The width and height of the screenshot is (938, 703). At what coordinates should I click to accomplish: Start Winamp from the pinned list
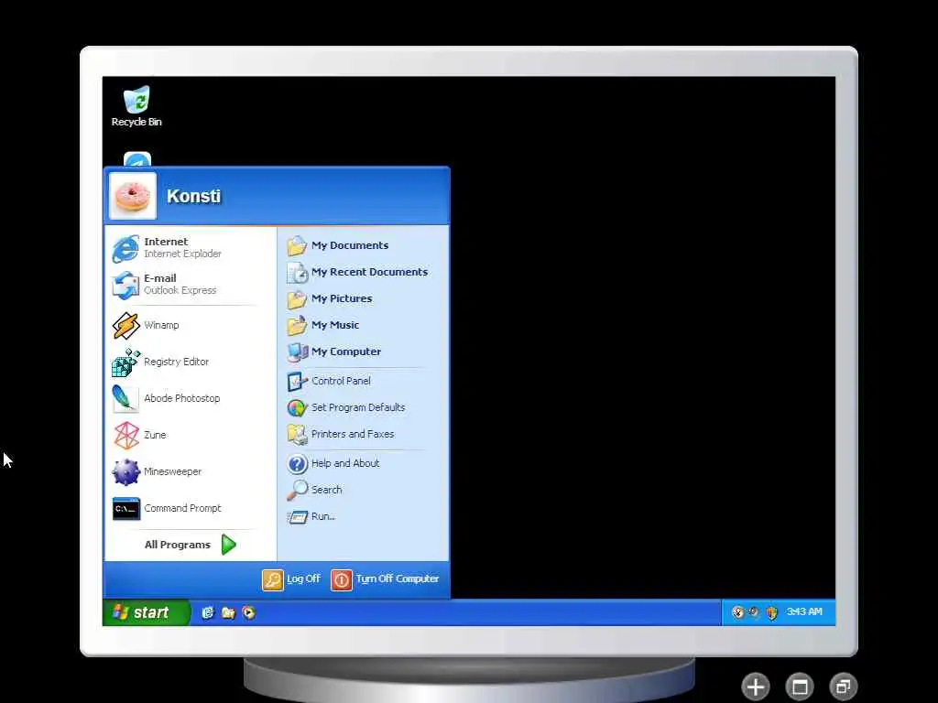(191, 325)
